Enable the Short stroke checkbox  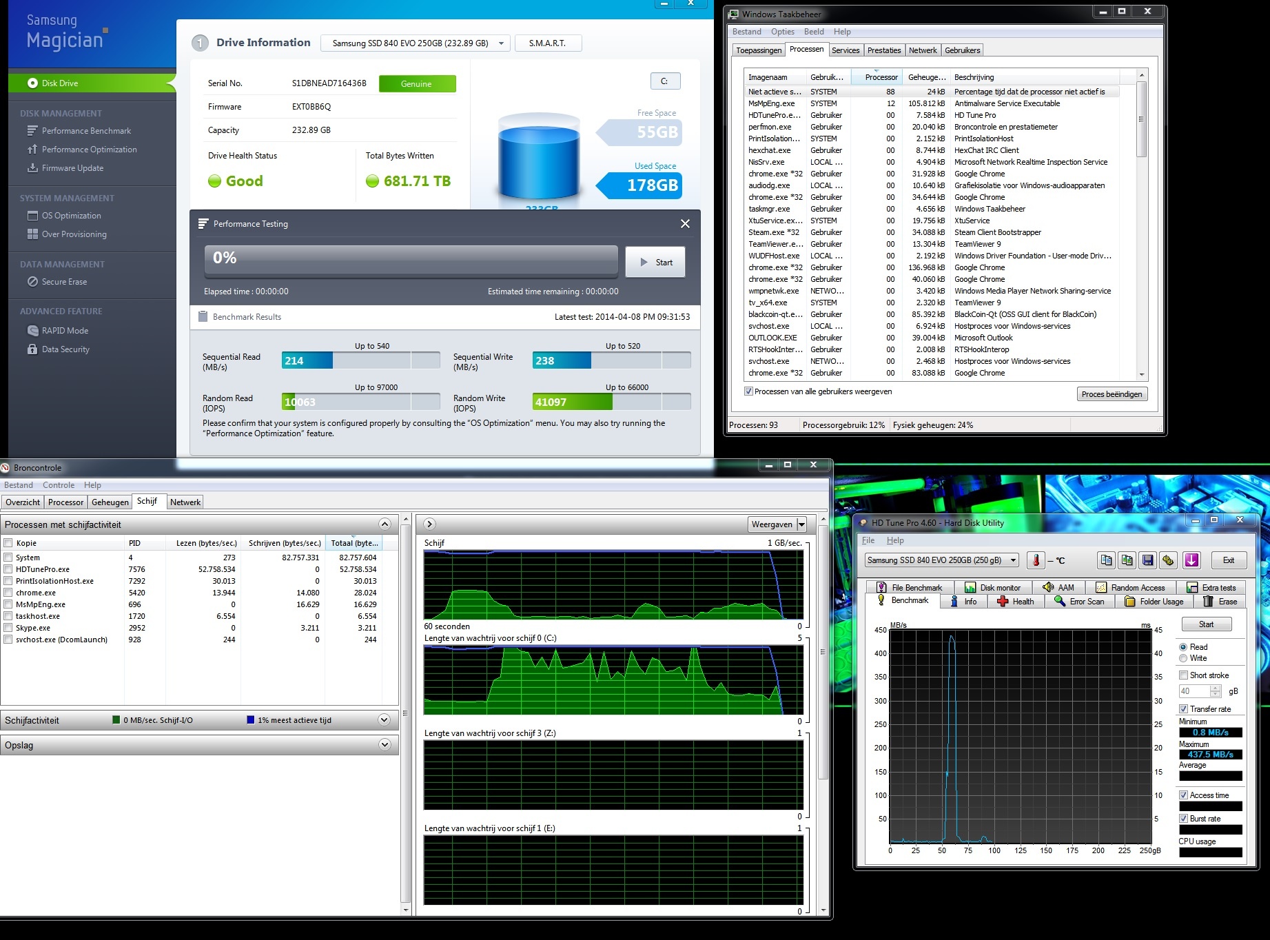tap(1183, 675)
